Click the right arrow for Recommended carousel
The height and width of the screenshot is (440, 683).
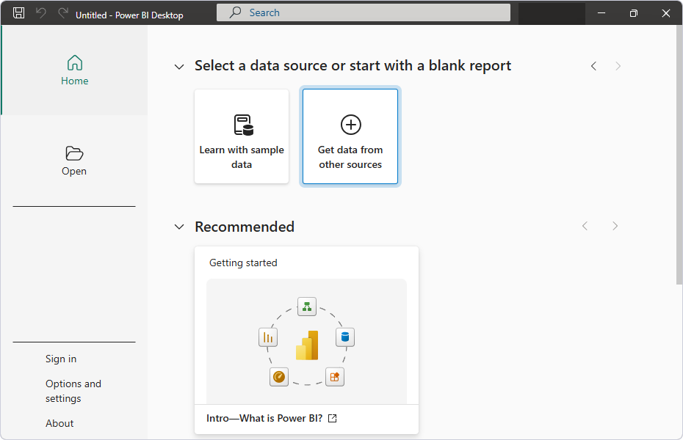615,226
